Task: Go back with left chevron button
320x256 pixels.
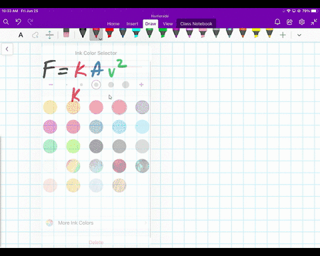Action: (7, 49)
